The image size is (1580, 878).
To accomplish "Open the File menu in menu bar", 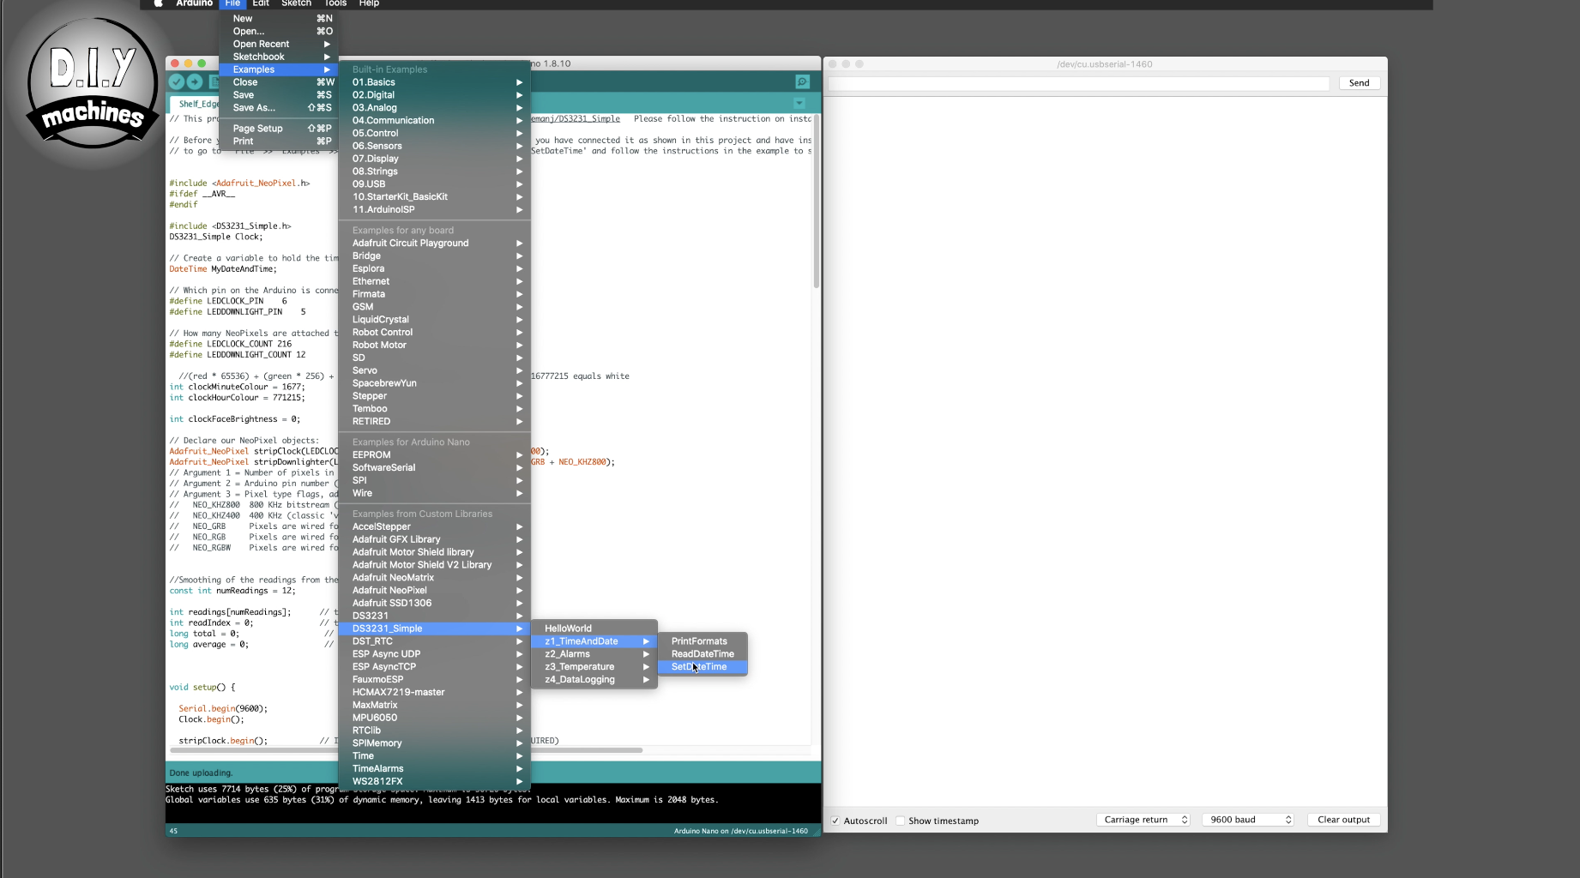I will 232,3.
